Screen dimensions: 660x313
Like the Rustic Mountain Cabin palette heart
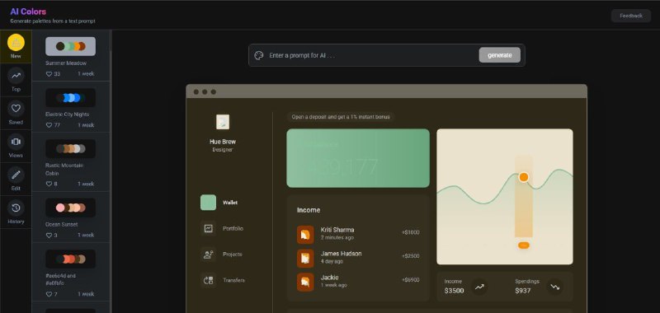[x=49, y=184]
